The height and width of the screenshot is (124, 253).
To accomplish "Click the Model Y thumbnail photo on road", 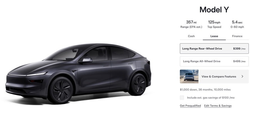I will [189, 76].
